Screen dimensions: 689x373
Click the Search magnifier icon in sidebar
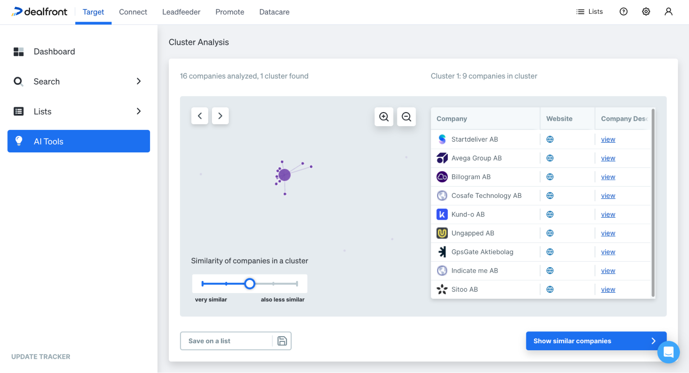(18, 81)
